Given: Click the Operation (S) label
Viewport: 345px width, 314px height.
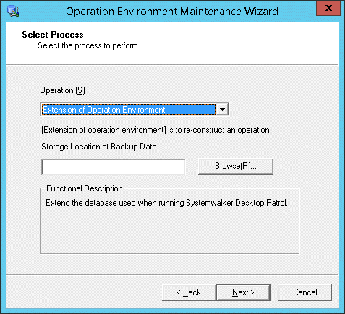Looking at the screenshot, I should click(x=62, y=90).
